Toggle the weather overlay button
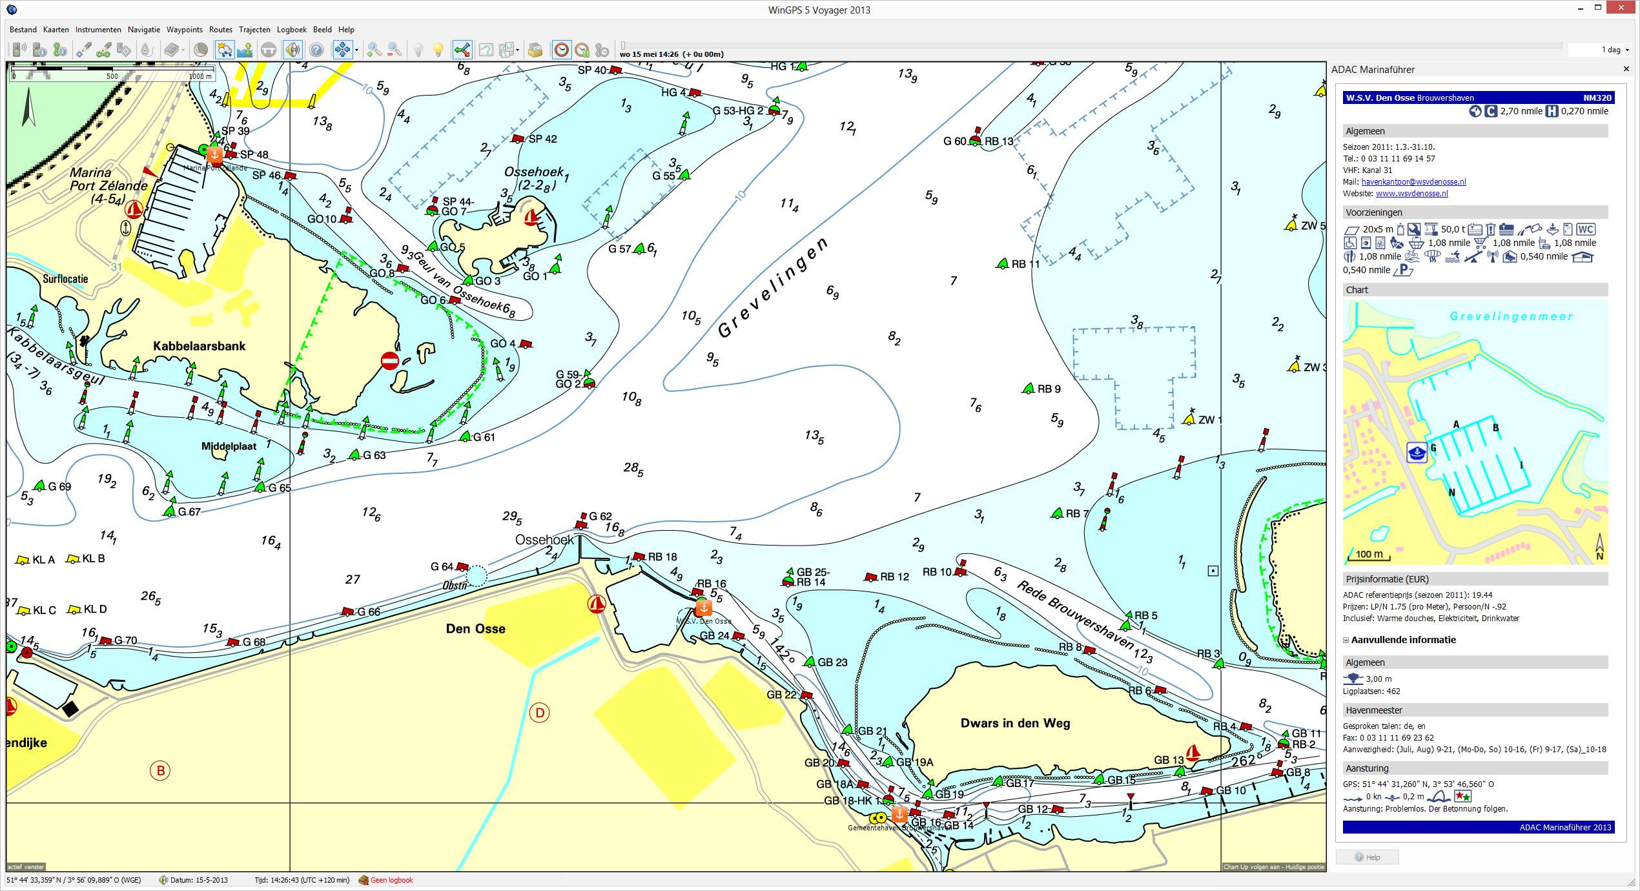 click(x=224, y=50)
